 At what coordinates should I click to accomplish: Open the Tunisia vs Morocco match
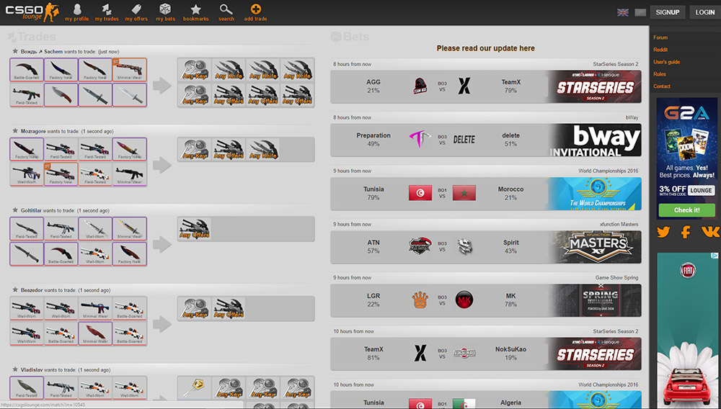tap(485, 193)
